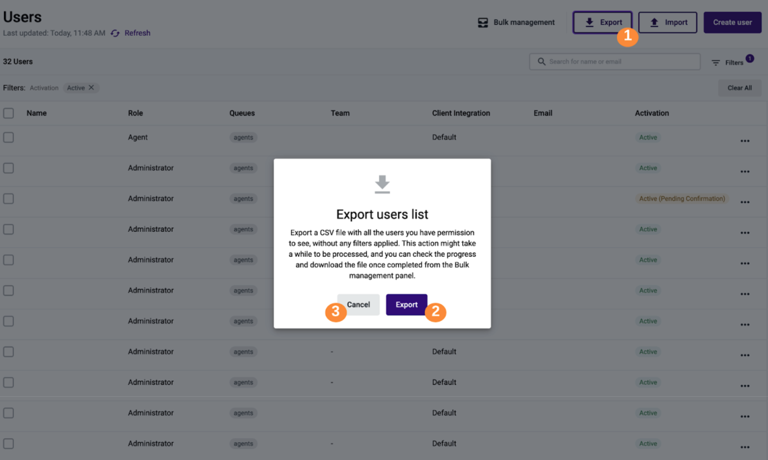Click the Filters icon with badge
Screen dimensions: 768x460
click(x=715, y=63)
